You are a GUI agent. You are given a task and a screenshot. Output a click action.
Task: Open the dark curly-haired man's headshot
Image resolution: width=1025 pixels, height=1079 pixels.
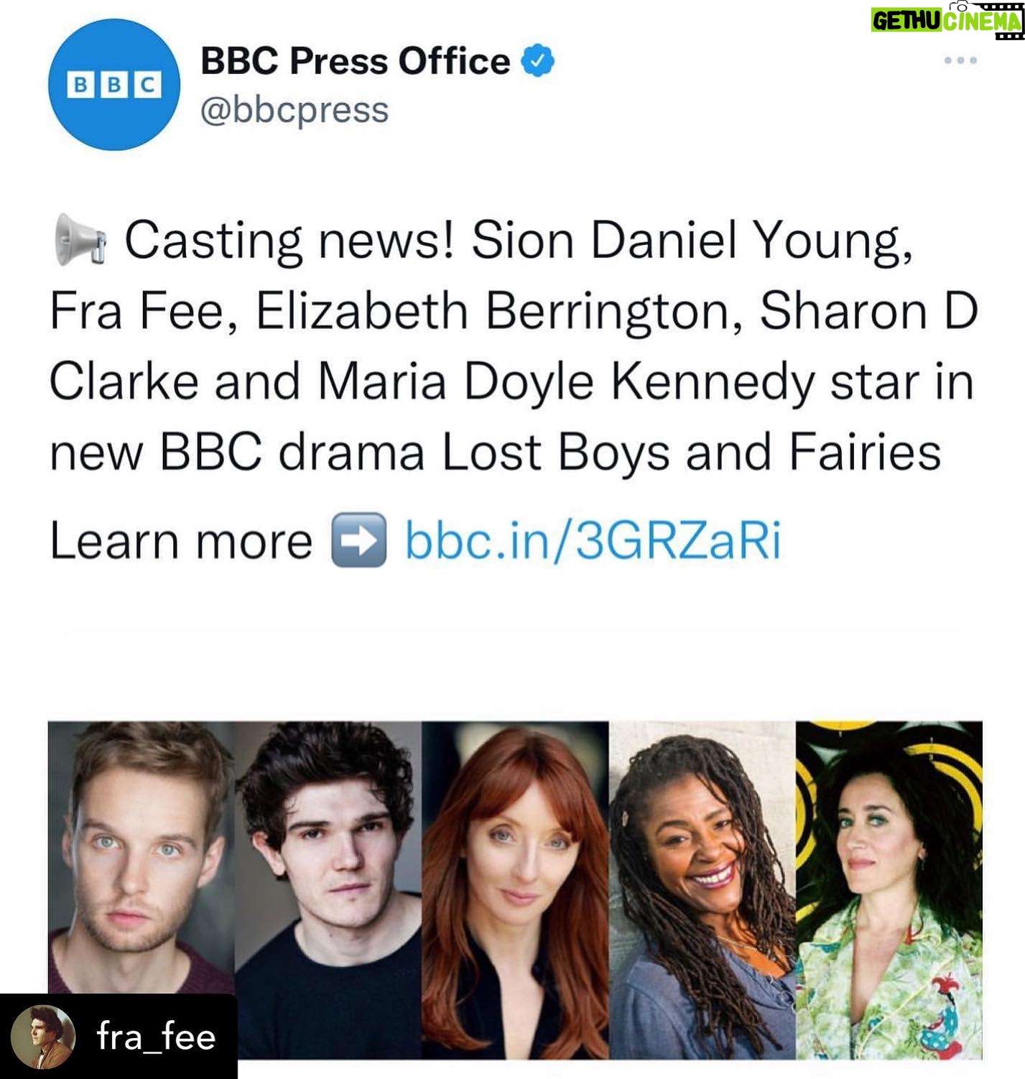click(x=328, y=890)
